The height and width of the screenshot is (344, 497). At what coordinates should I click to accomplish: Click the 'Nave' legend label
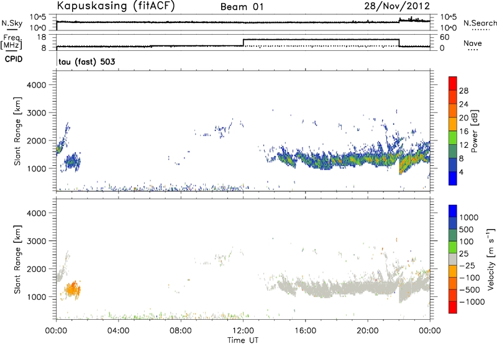(473, 43)
